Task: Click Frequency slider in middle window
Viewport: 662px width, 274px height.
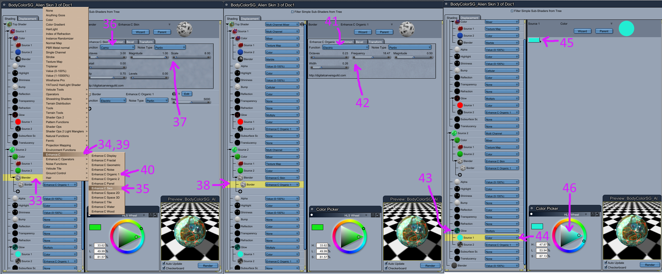Action: (371, 57)
